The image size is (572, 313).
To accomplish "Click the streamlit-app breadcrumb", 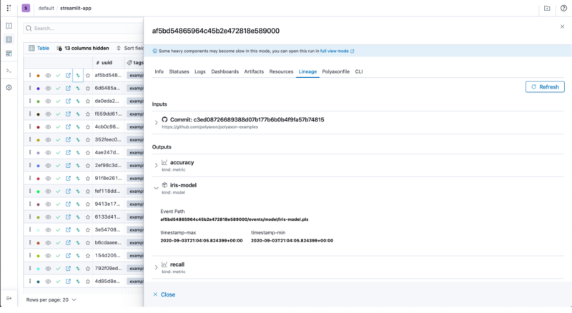I will point(76,8).
